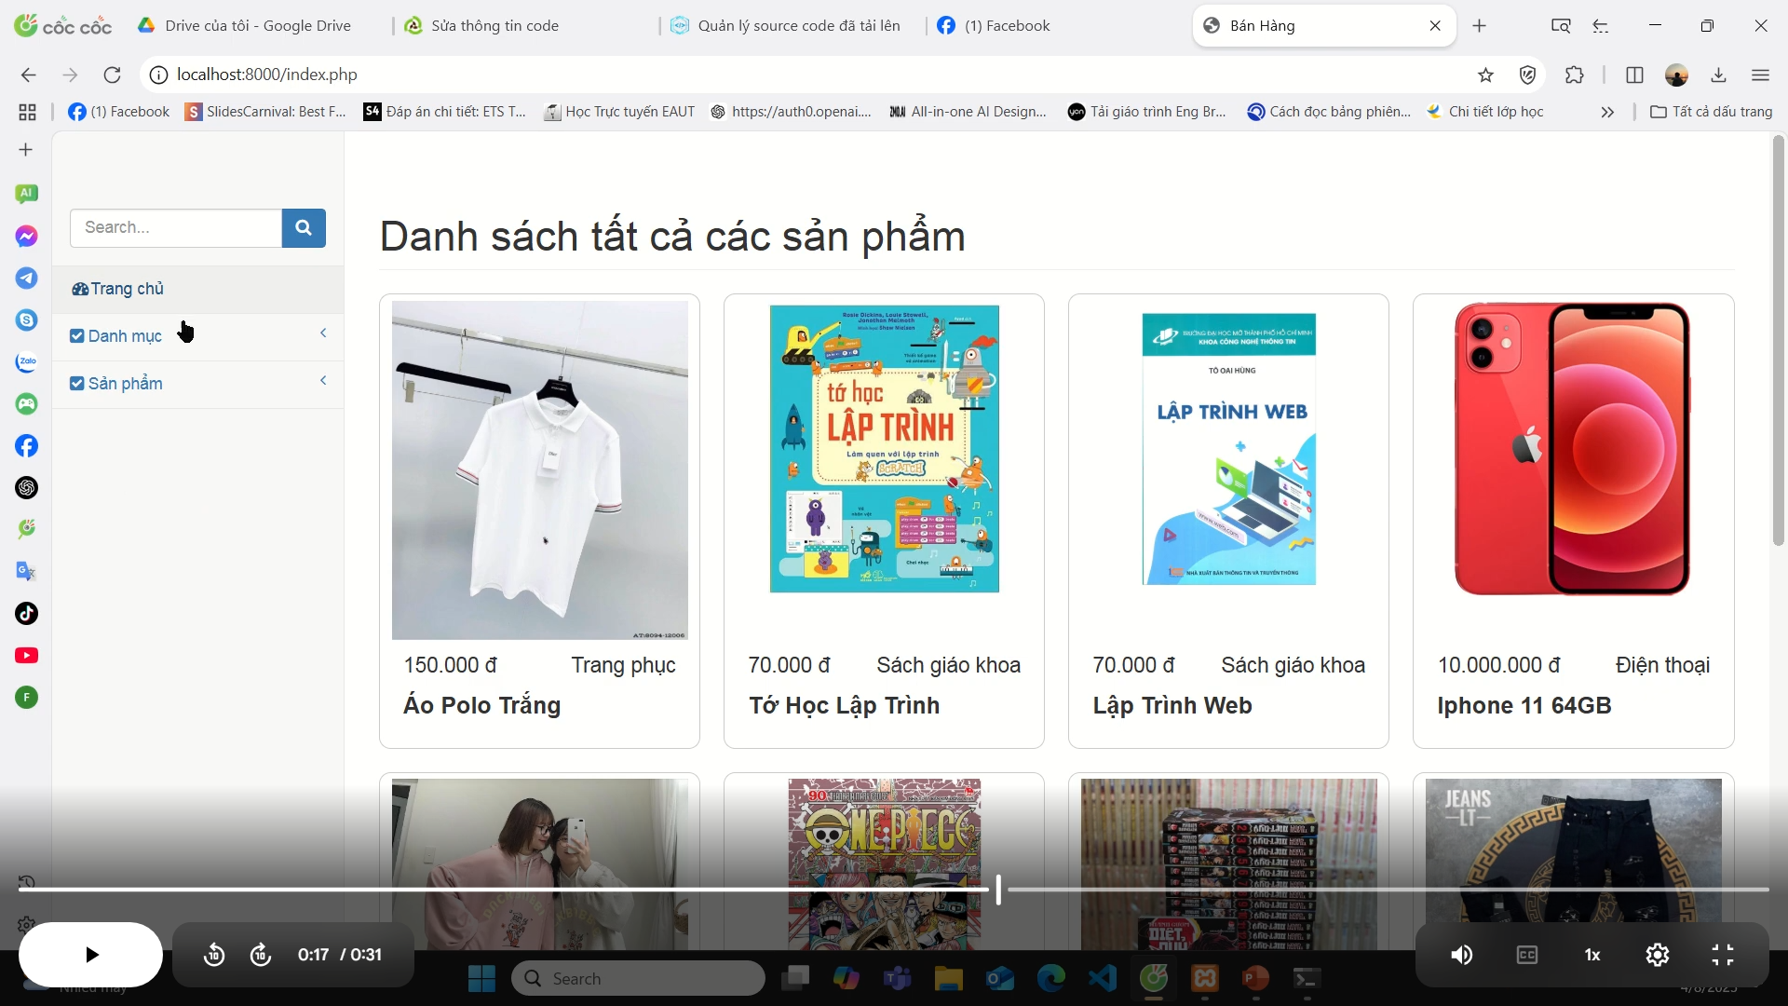
Task: Switch to Sửa thông tin code tab
Action: 494,26
